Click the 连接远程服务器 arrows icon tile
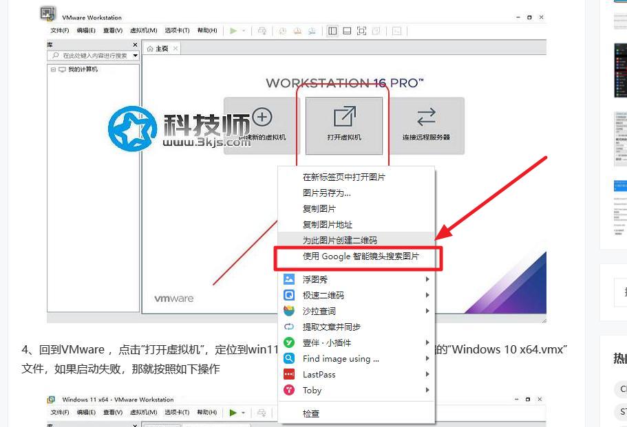Image resolution: width=627 pixels, height=427 pixels. point(426,126)
